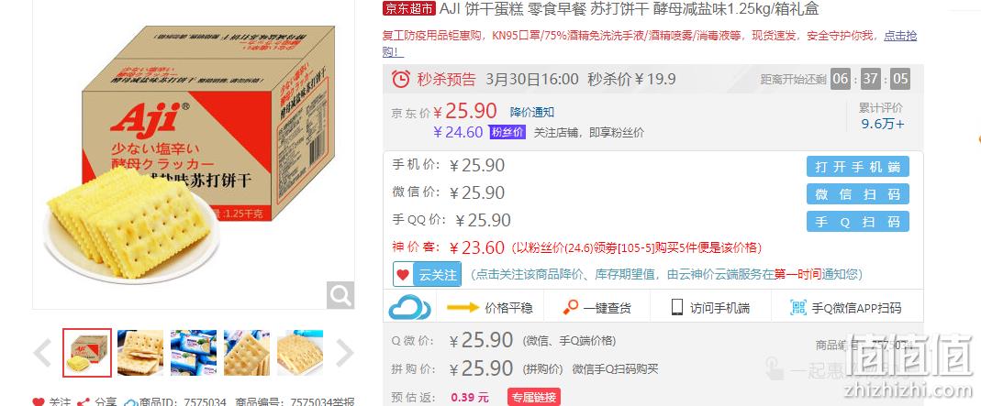981x406 pixels.
Task: Click the 分享 share icon
Action: click(84, 401)
